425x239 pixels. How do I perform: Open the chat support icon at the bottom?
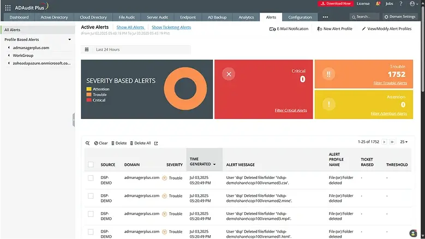tap(413, 234)
